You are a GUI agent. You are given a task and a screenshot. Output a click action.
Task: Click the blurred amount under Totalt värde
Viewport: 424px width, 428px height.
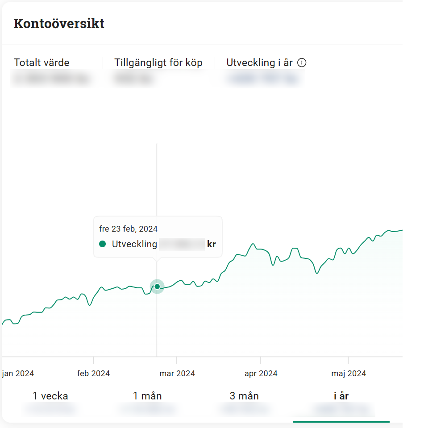[51, 79]
